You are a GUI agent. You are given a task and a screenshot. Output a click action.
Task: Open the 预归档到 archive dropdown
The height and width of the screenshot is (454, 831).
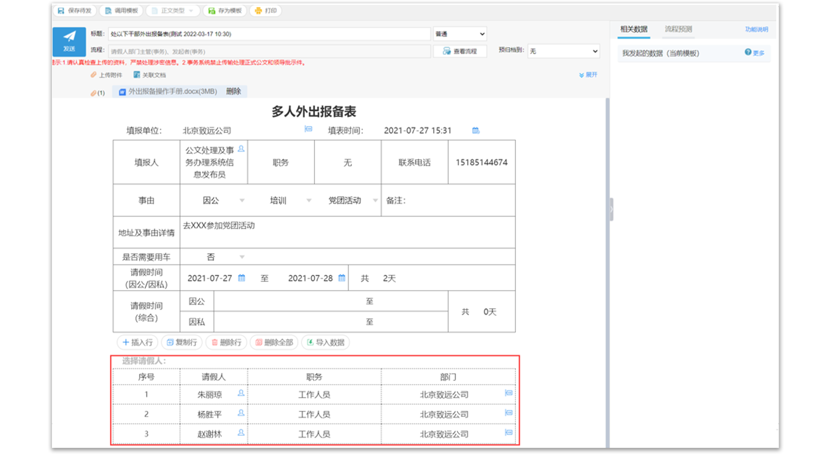coord(563,51)
